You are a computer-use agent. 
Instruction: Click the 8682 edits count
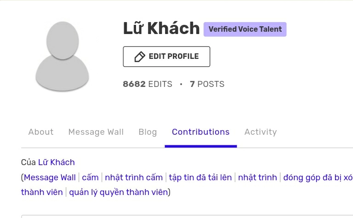147,84
